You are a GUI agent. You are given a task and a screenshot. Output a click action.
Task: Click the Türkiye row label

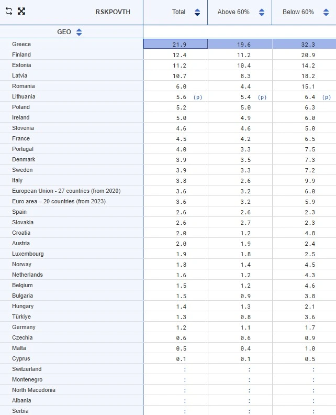[x=23, y=316]
